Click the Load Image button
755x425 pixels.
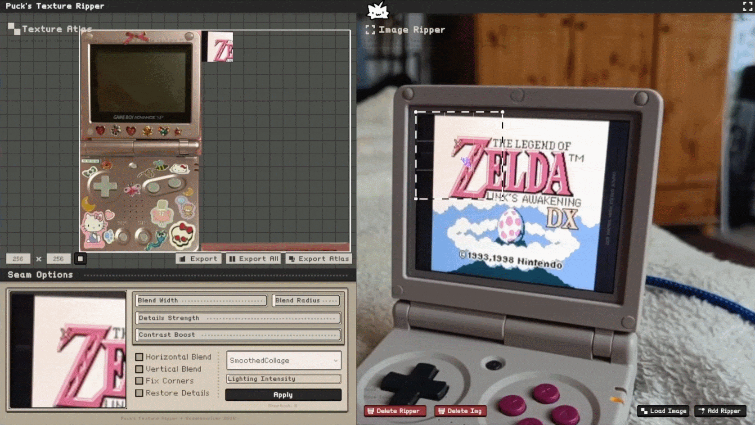tap(664, 411)
